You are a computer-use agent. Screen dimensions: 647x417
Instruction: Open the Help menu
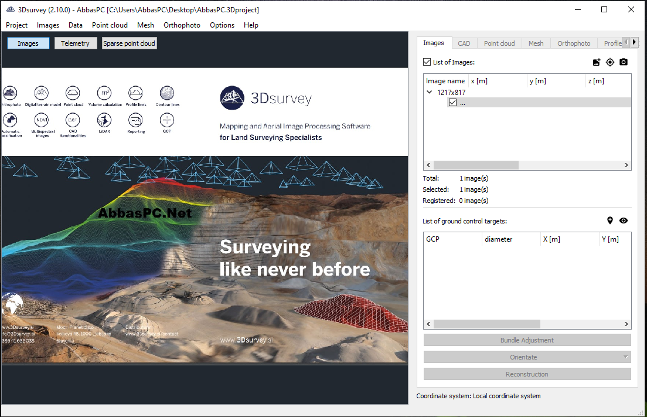point(251,25)
